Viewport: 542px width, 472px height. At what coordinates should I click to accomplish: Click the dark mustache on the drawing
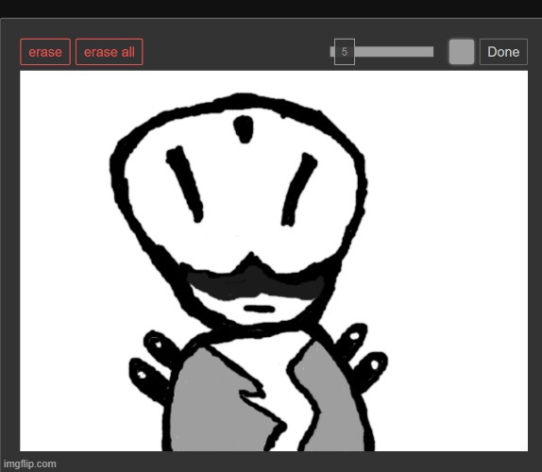click(254, 279)
